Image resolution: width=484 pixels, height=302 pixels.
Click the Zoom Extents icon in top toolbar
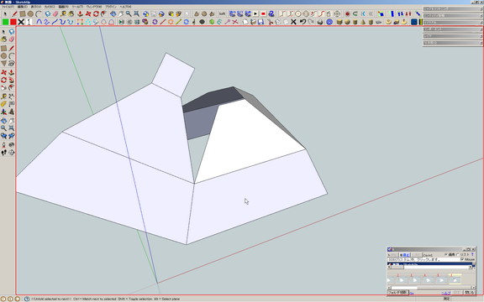click(136, 13)
